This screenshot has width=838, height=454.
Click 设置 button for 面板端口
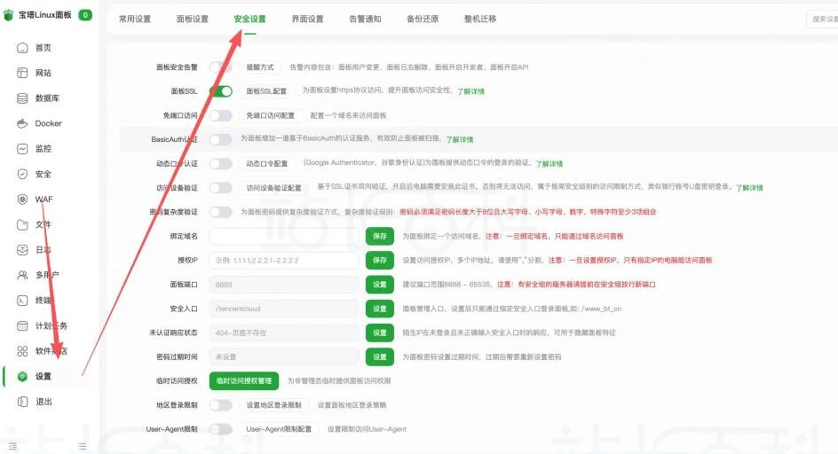380,284
